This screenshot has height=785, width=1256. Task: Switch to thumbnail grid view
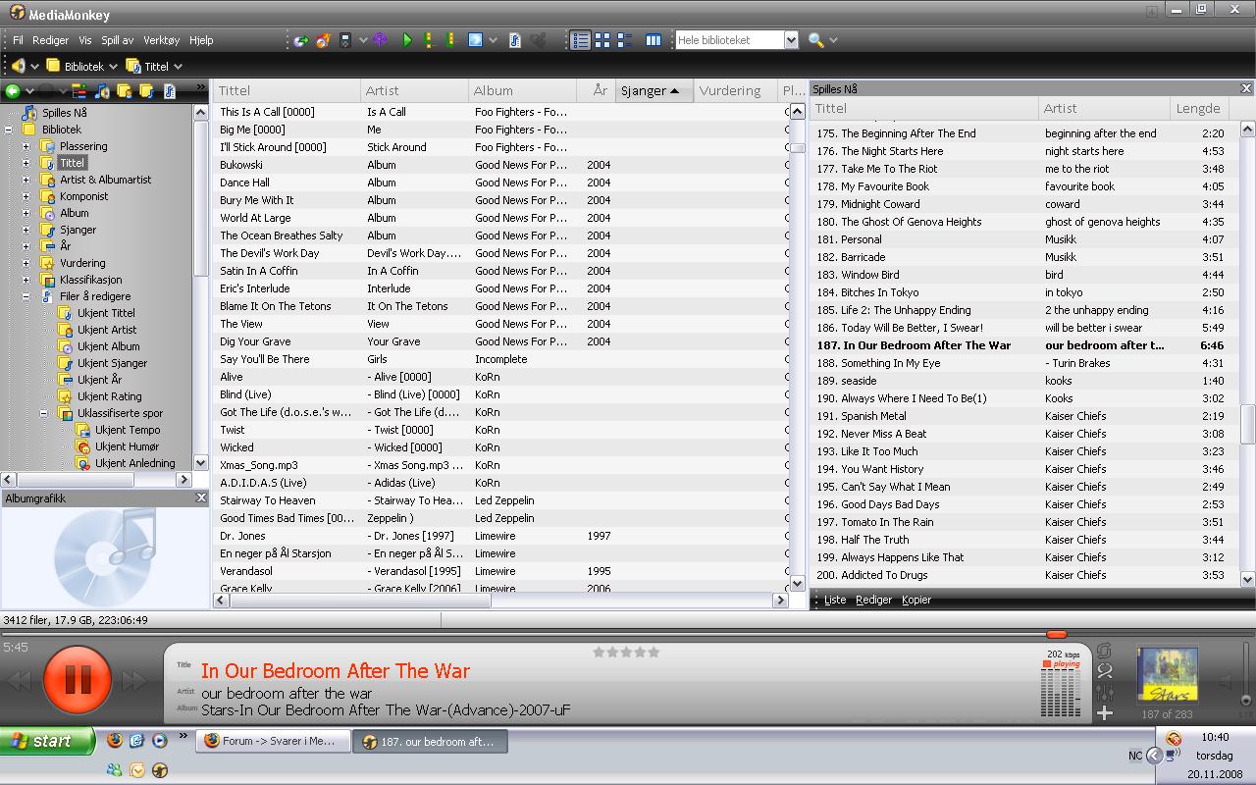[602, 40]
